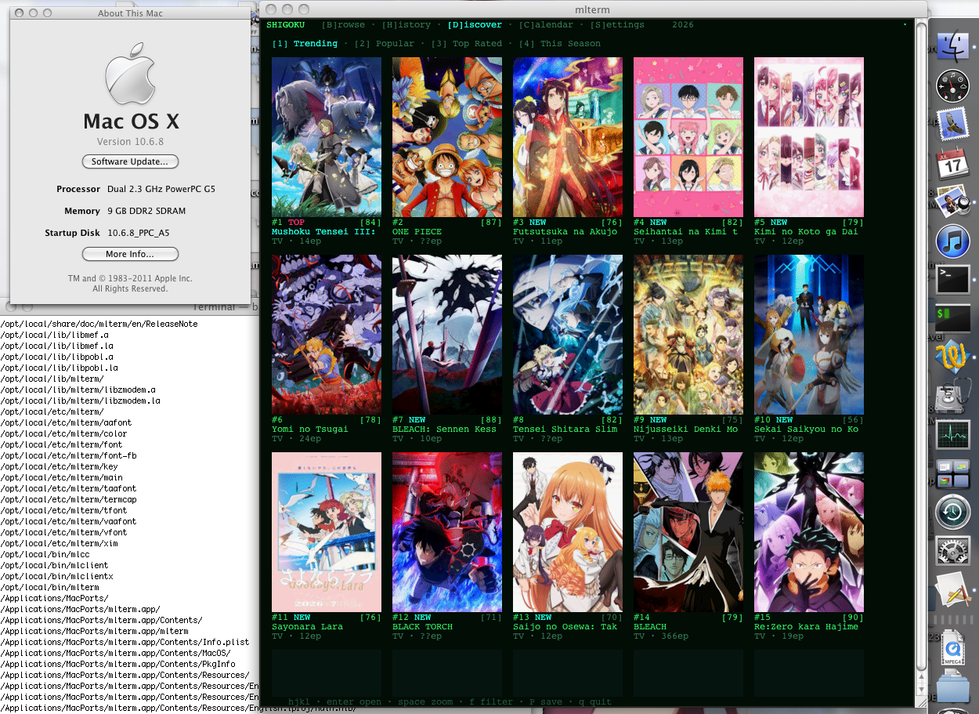Screen dimensions: 979x714
Task: Select the Tensei Shitara Slim poster
Action: (x=568, y=335)
